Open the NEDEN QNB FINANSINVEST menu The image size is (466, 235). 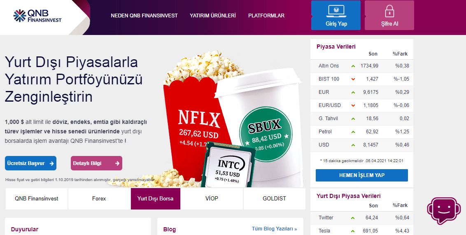[x=144, y=16]
